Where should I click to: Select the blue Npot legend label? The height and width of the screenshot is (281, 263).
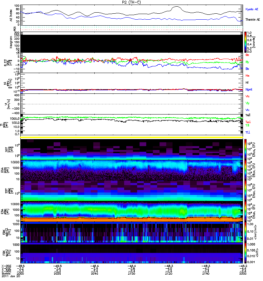point(249,90)
